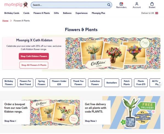The image size is (164, 134).
Task: Open the Flowers & Plants menu
Action: (x=41, y=13)
